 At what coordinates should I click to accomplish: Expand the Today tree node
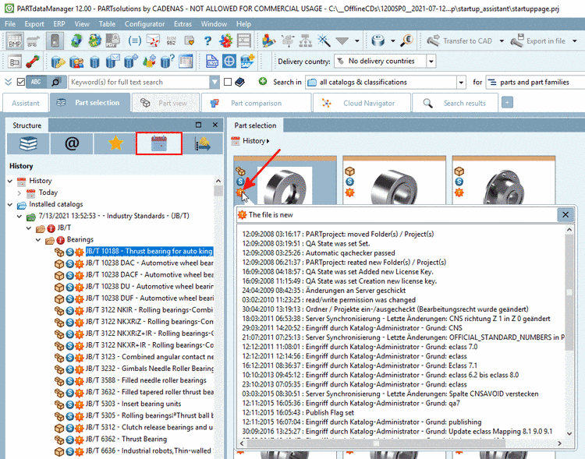coord(19,192)
